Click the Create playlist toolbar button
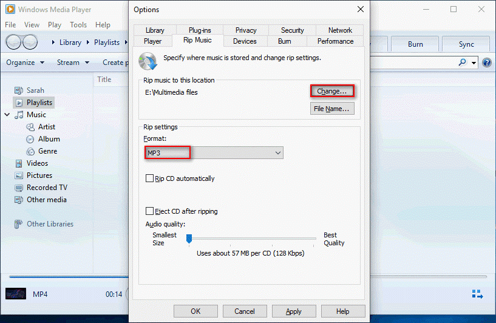 [x=115, y=63]
